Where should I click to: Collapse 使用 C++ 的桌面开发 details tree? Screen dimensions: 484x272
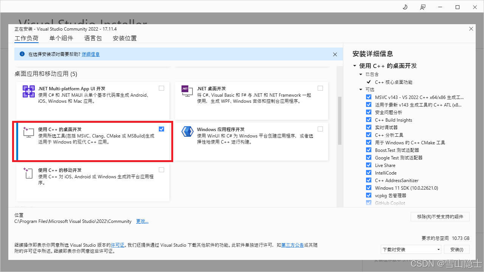[x=355, y=66]
